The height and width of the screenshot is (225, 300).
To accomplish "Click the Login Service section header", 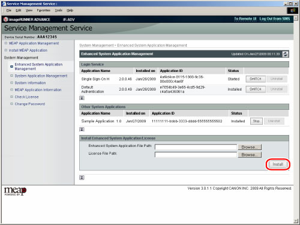I will 184,64.
